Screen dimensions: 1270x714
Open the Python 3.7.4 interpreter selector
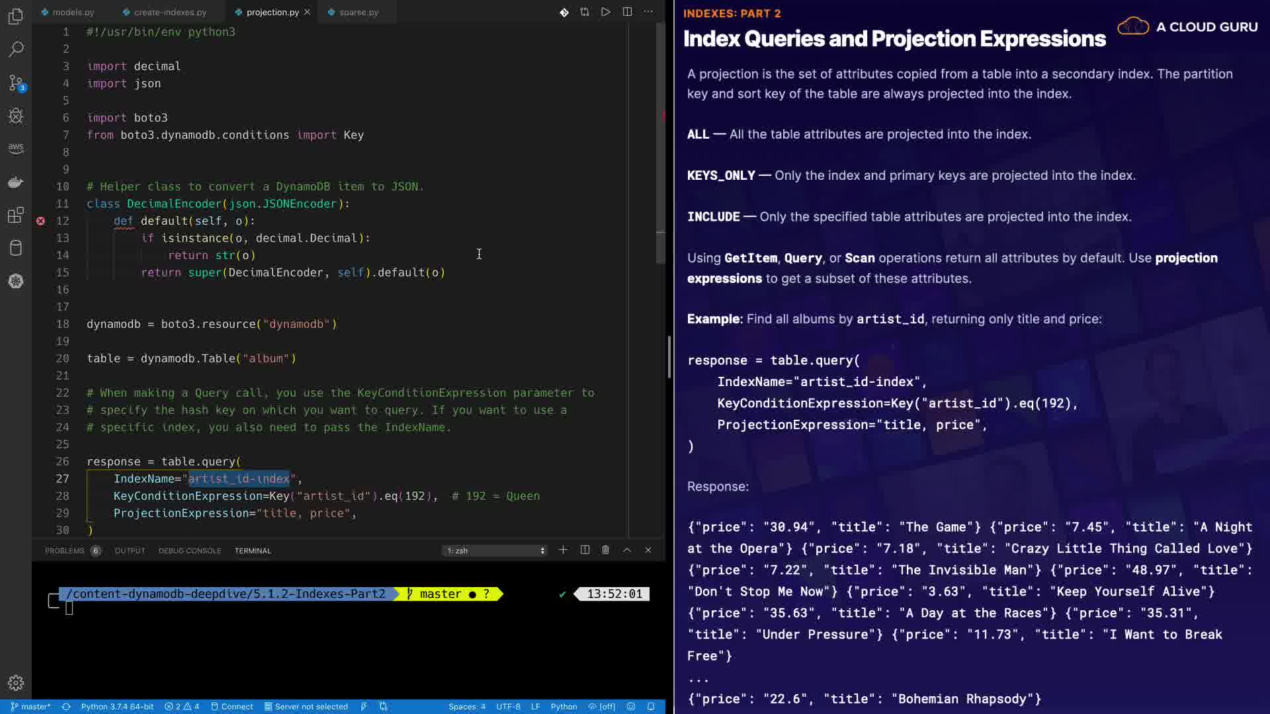pos(117,706)
